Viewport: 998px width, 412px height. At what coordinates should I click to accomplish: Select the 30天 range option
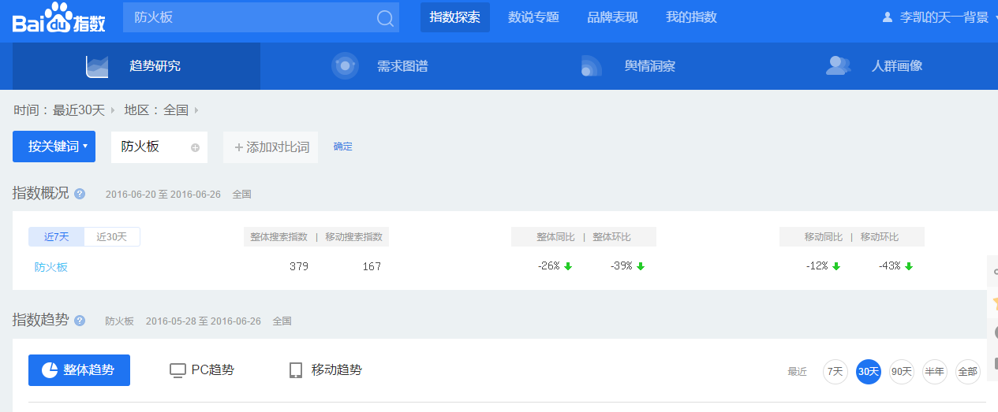tap(869, 372)
